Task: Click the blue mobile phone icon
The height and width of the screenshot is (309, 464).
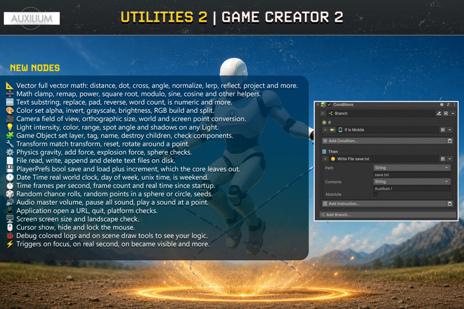Action: pos(340,130)
